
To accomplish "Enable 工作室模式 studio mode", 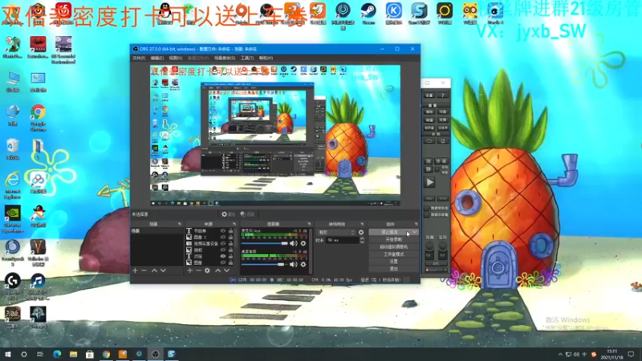I will tap(393, 254).
